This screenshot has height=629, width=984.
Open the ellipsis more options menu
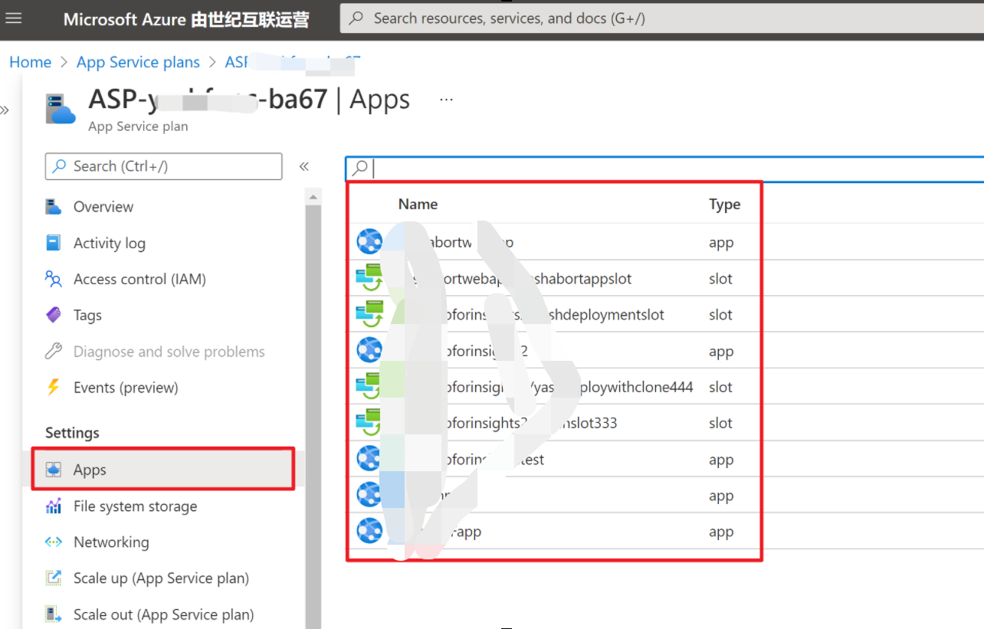pos(447,100)
